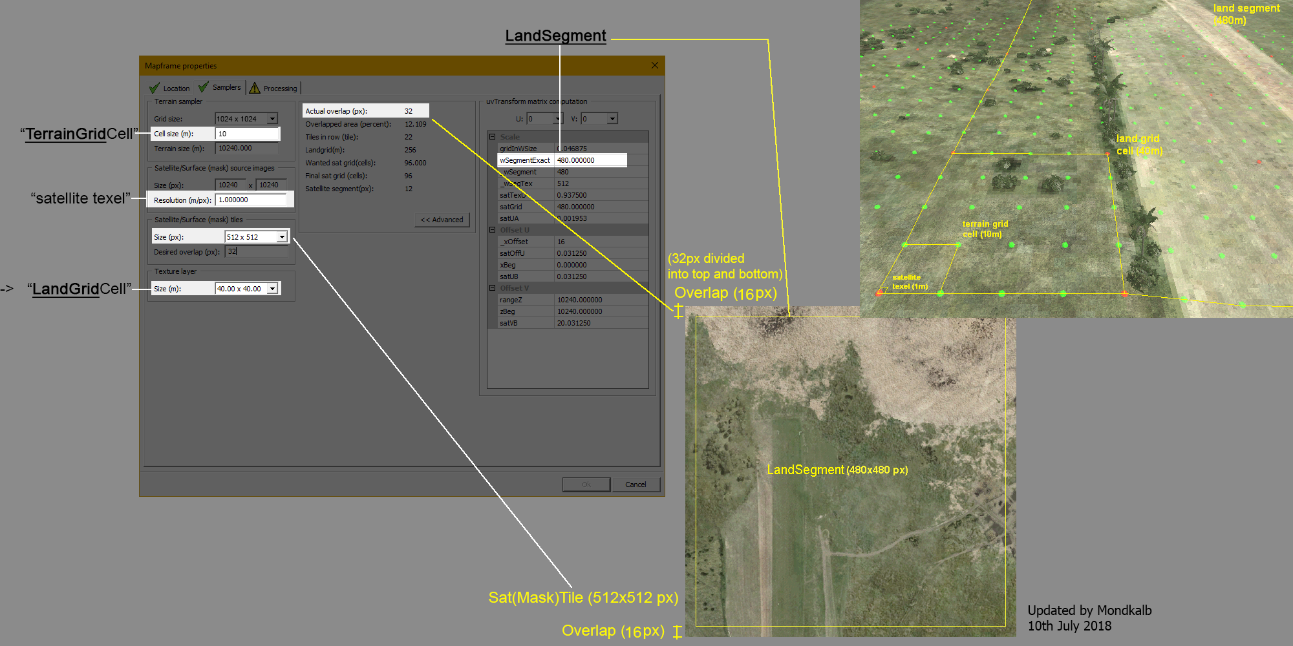This screenshot has width=1293, height=646.
Task: Open the V value dropdown
Action: 612,119
